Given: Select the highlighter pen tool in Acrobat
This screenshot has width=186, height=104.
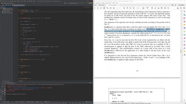Looking at the screenshot, I should coord(155,8).
